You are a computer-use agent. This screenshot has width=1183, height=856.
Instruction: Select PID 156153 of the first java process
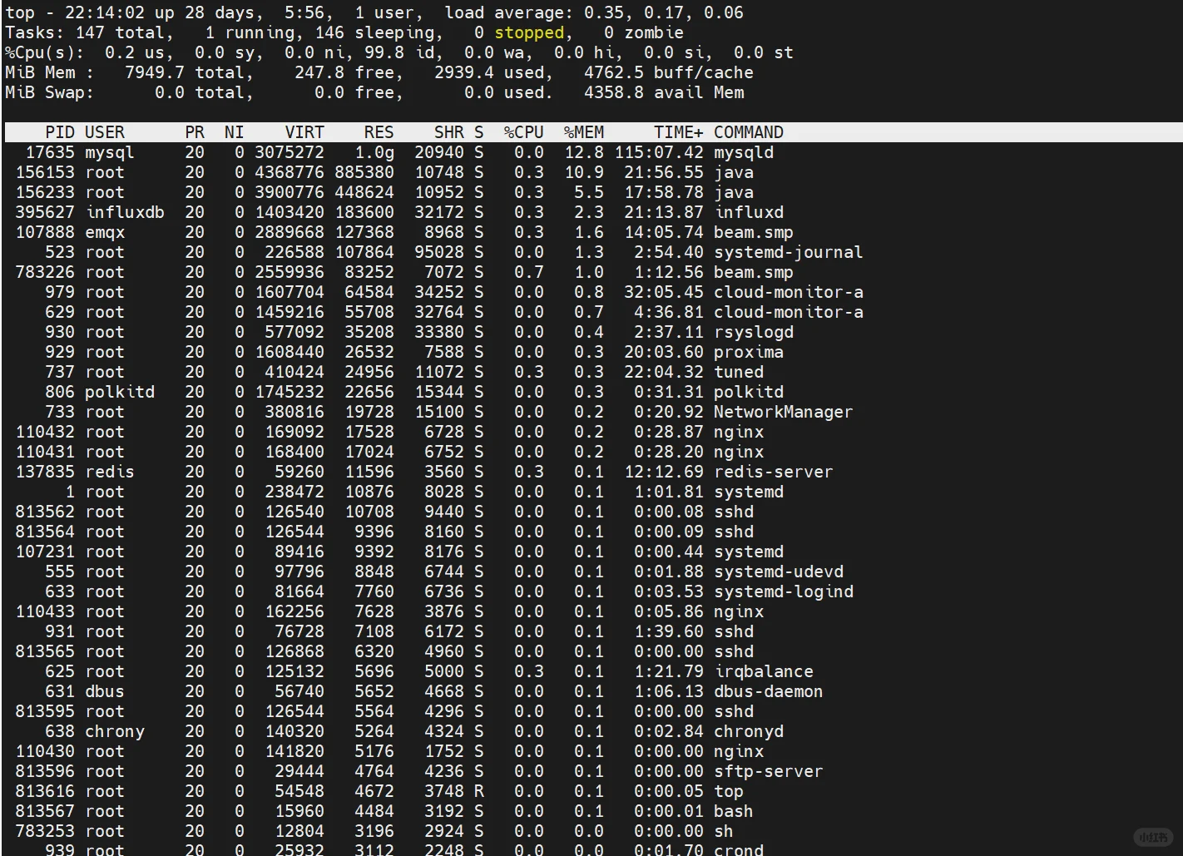(x=45, y=172)
